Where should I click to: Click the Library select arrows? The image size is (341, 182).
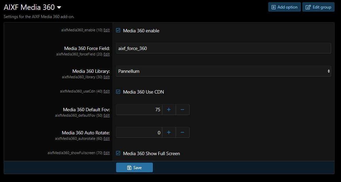click(x=329, y=71)
